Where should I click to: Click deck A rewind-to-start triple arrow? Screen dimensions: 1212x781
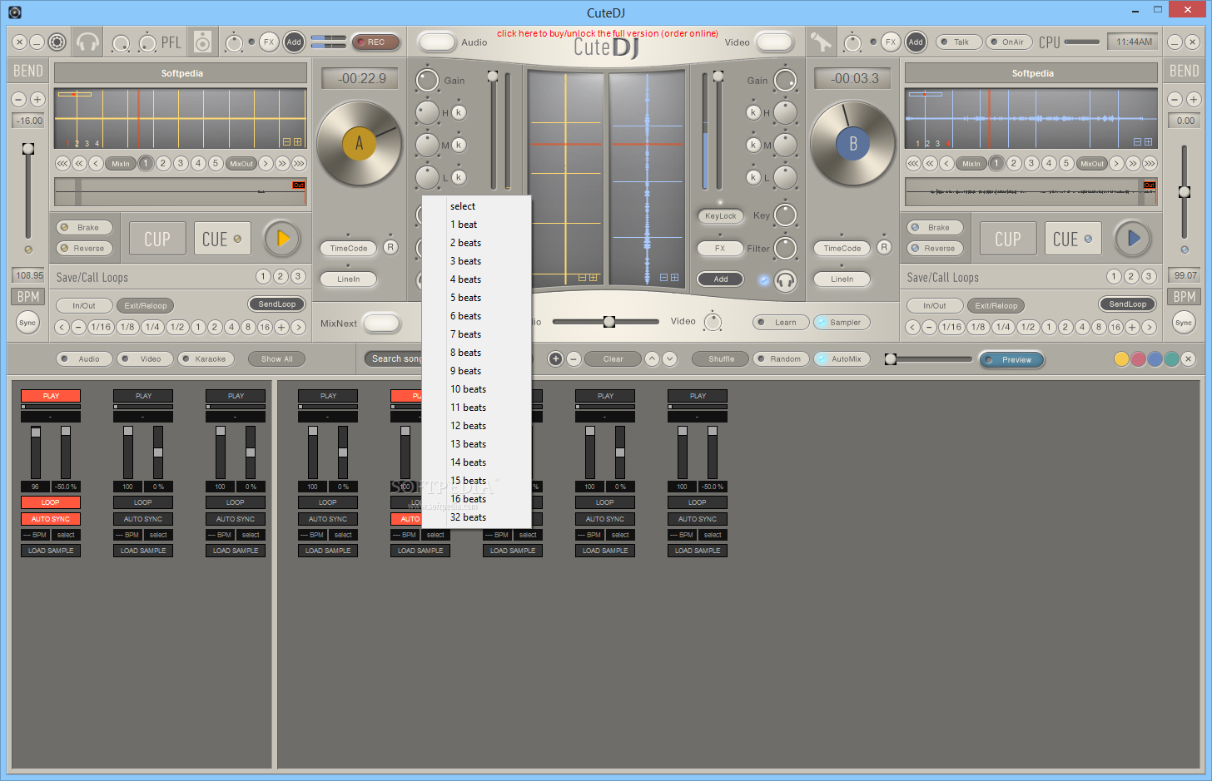click(x=62, y=163)
